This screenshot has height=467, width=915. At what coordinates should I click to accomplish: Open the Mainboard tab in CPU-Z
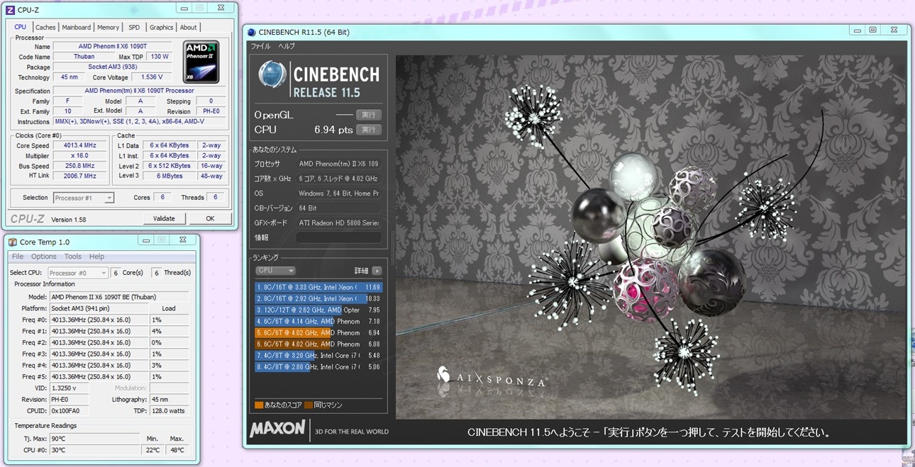coord(76,28)
